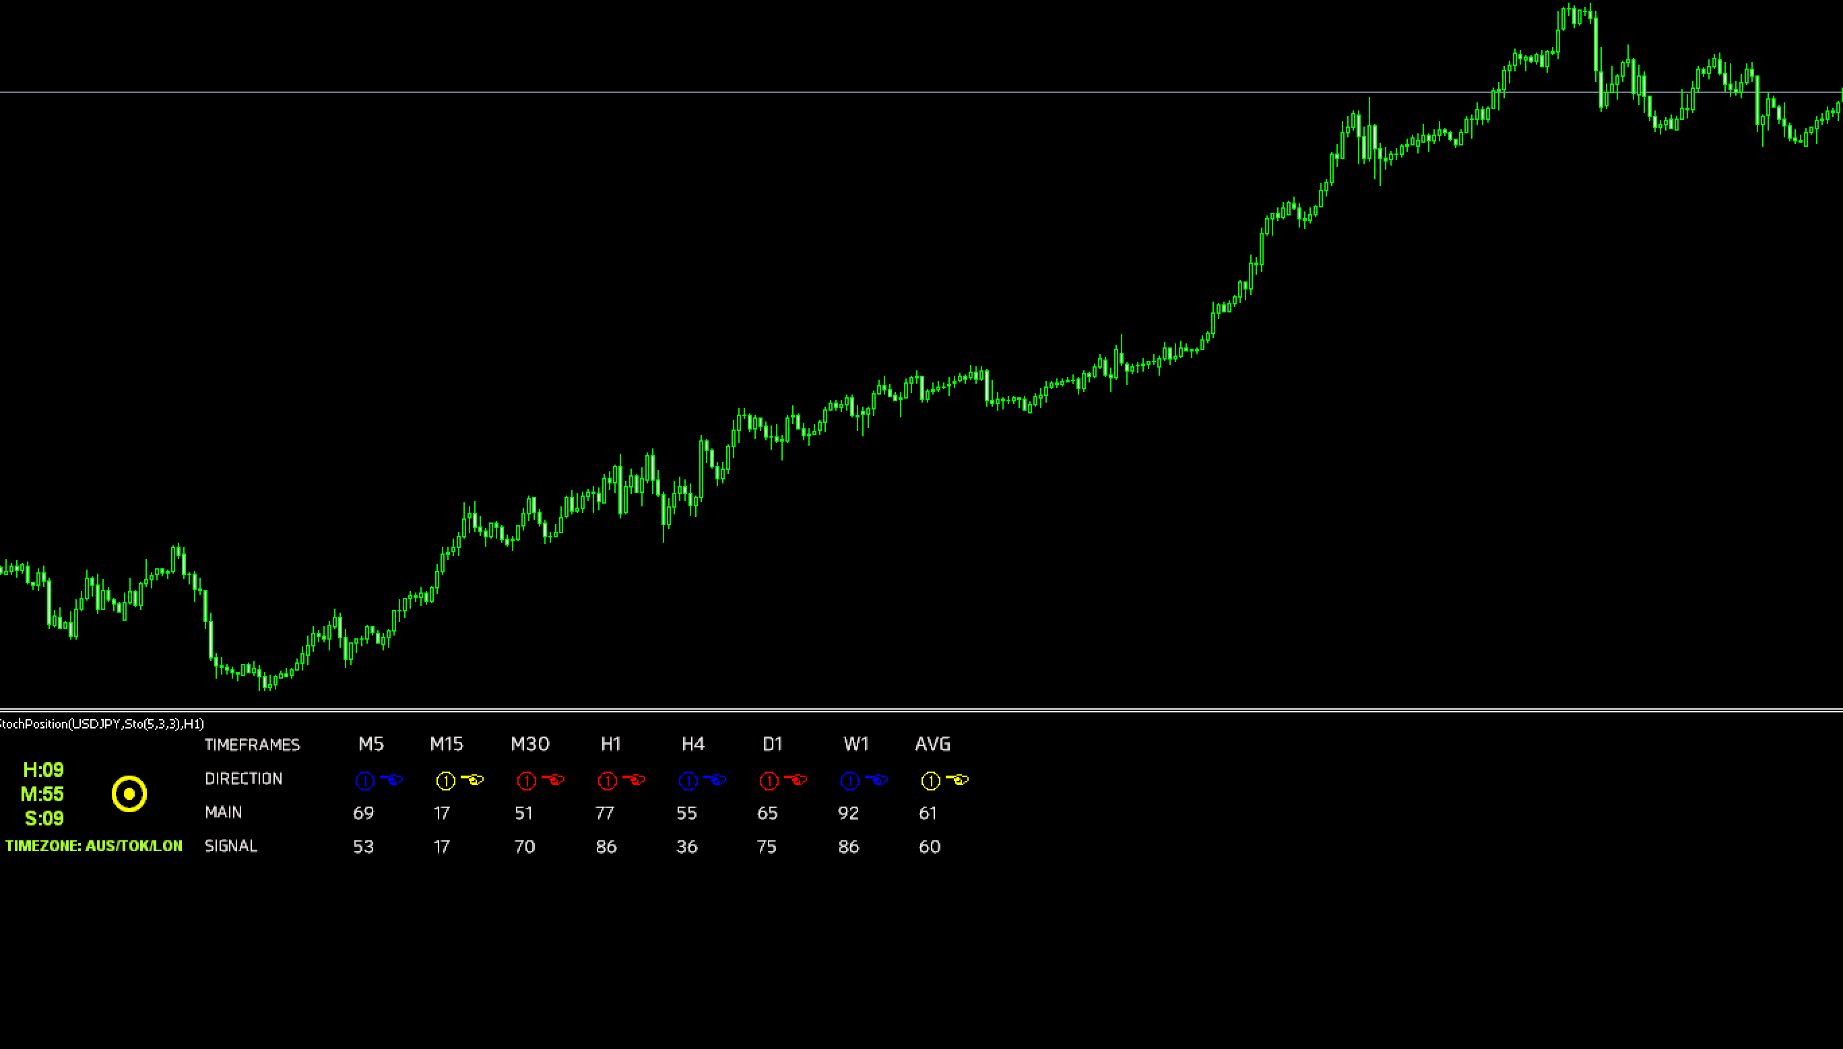Select the M5 timeframe header
The height and width of the screenshot is (1049, 1843).
point(371,744)
